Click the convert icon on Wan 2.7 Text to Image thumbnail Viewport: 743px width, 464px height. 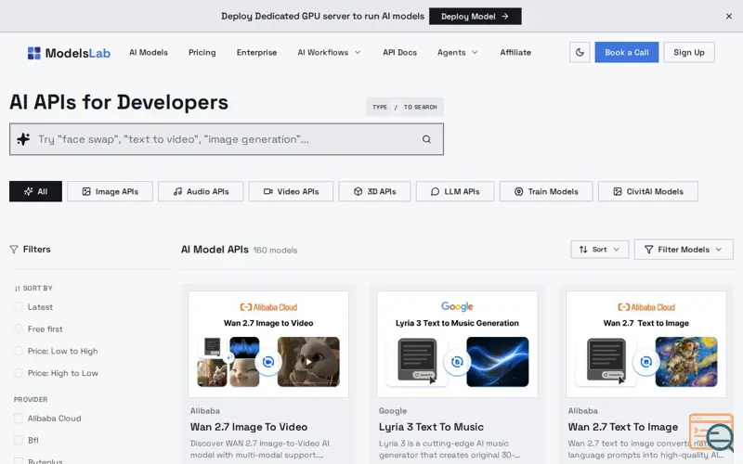[645, 362]
